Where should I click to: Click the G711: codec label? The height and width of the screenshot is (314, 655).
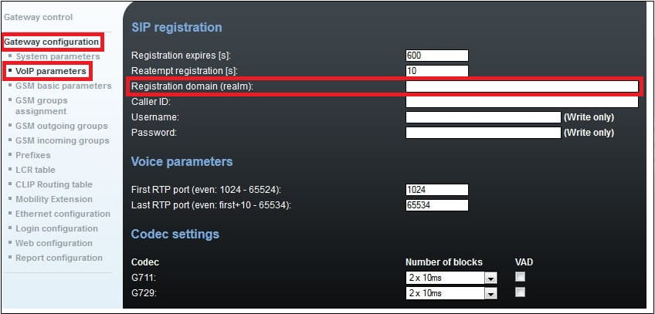click(142, 278)
